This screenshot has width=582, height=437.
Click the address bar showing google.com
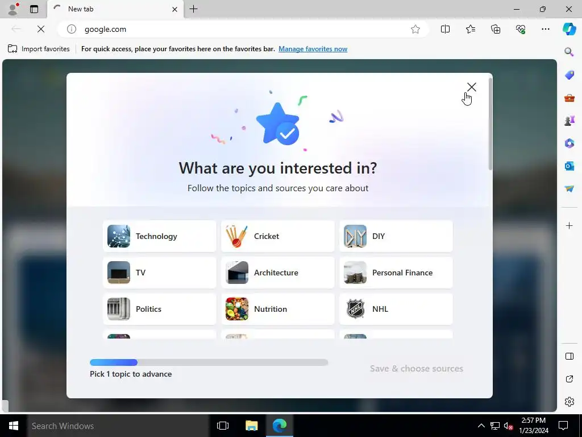243,29
